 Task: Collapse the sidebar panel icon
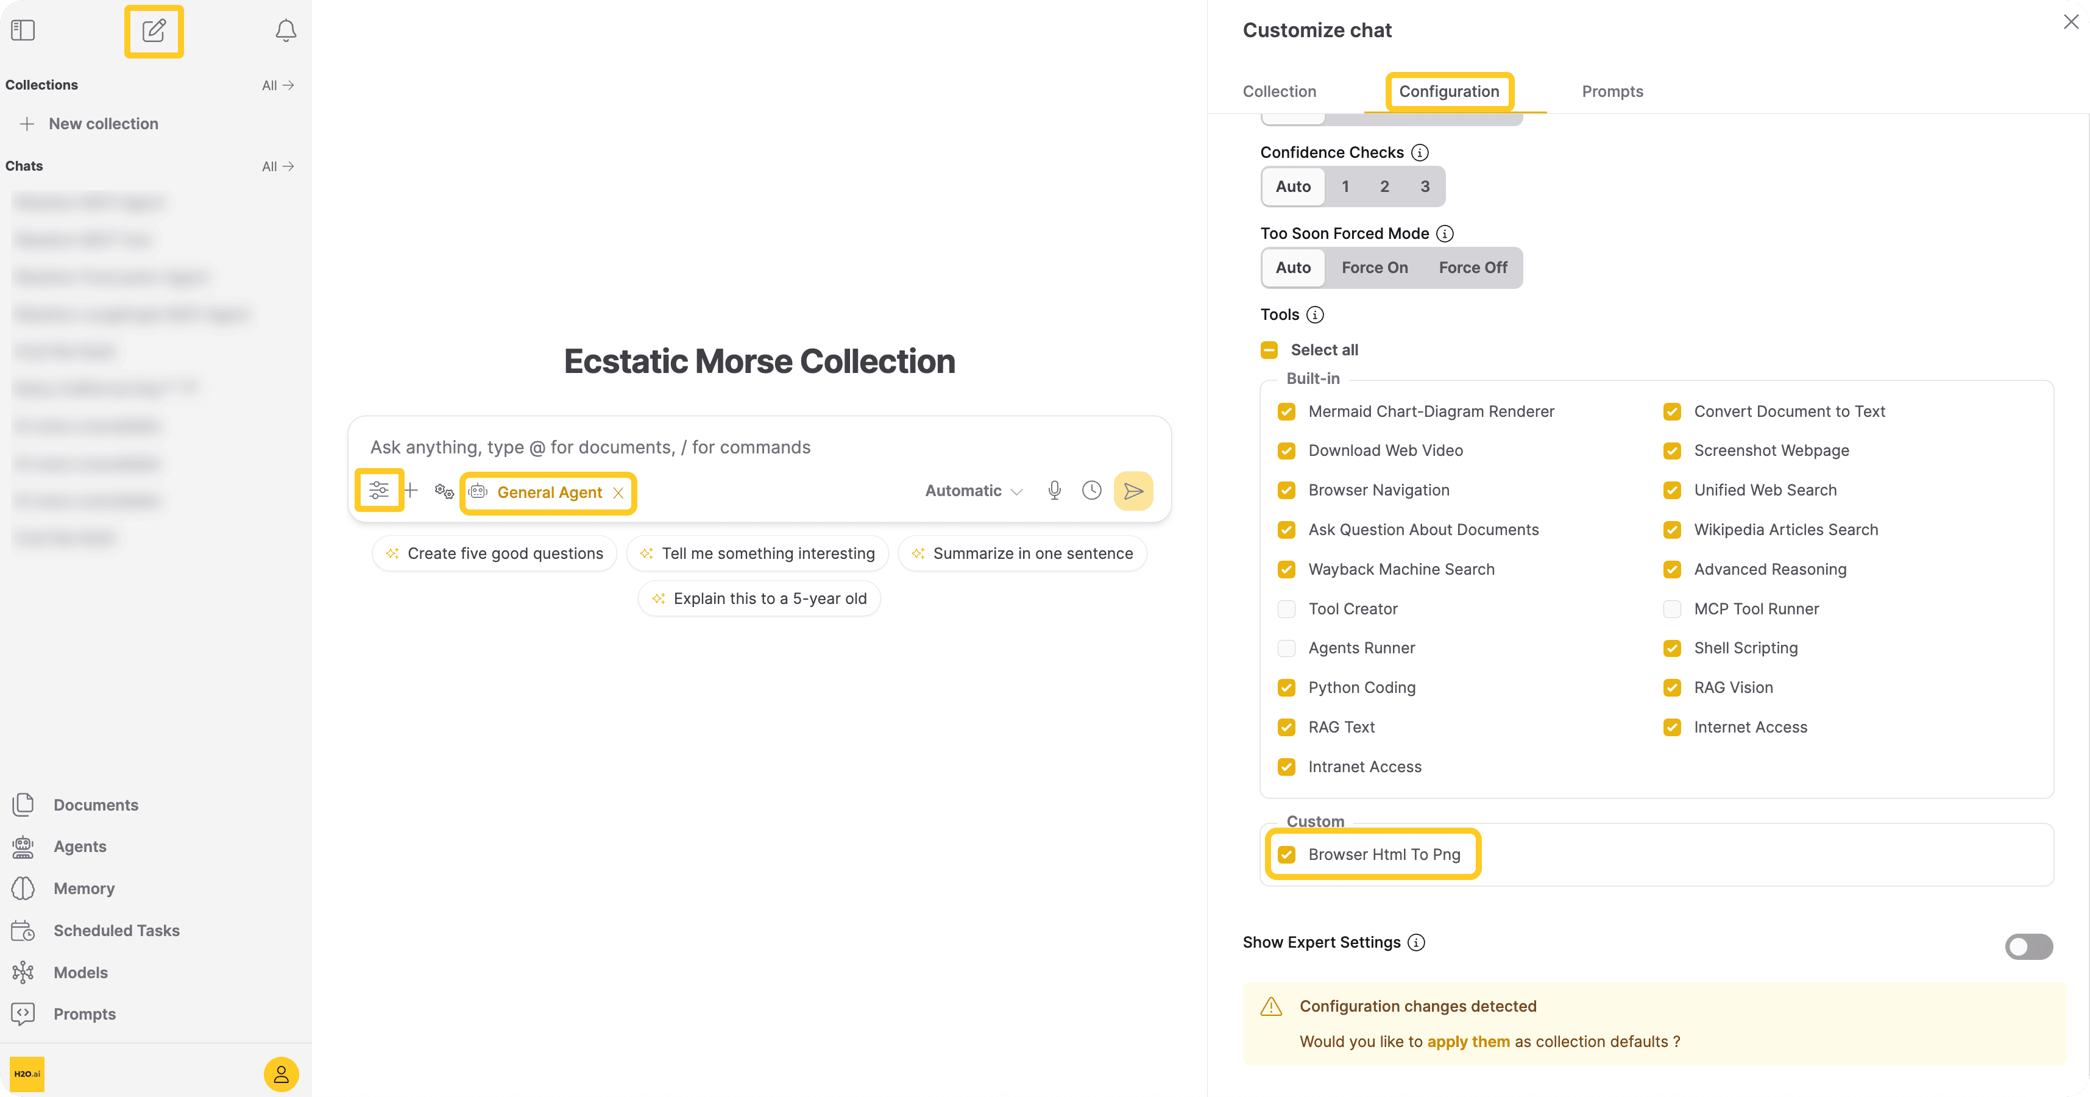point(23,31)
